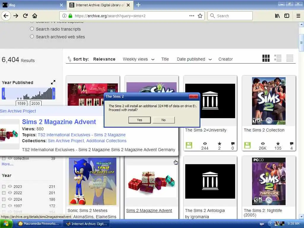
Task: Show only 1997 using eye icon
Action: [10, 206]
